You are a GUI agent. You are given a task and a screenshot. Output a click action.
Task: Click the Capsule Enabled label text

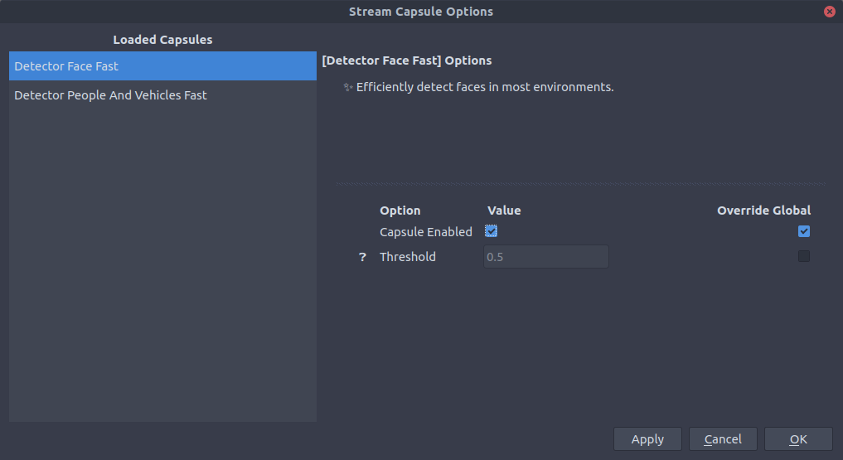(426, 232)
